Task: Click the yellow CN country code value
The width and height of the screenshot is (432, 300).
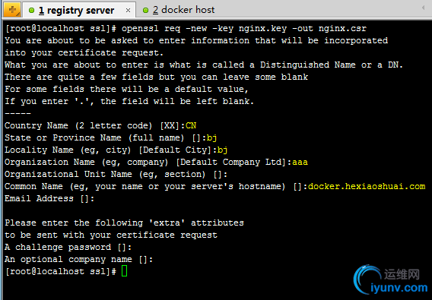Action: (x=191, y=125)
